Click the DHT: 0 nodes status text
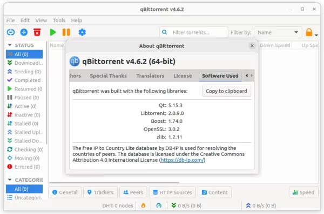The width and height of the screenshot is (324, 214). point(118,205)
